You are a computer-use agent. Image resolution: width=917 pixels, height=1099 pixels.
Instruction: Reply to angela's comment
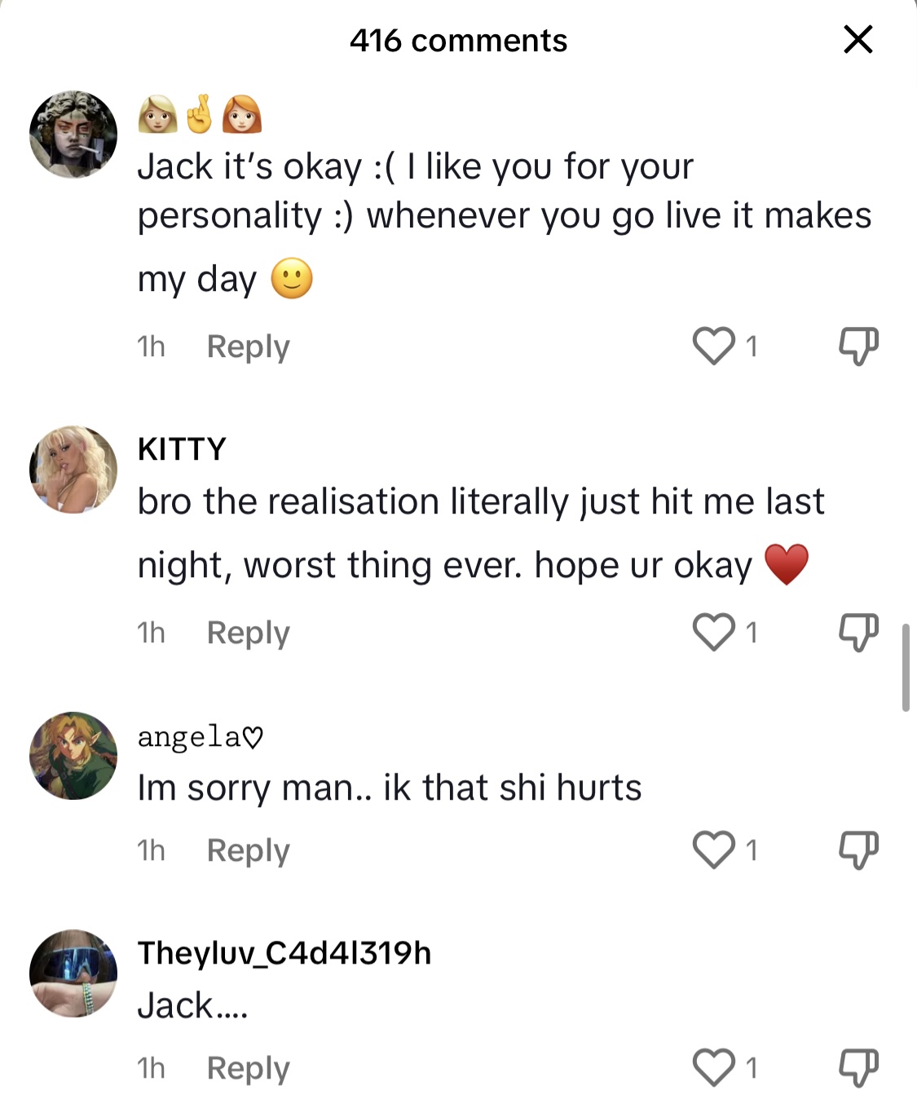click(248, 850)
